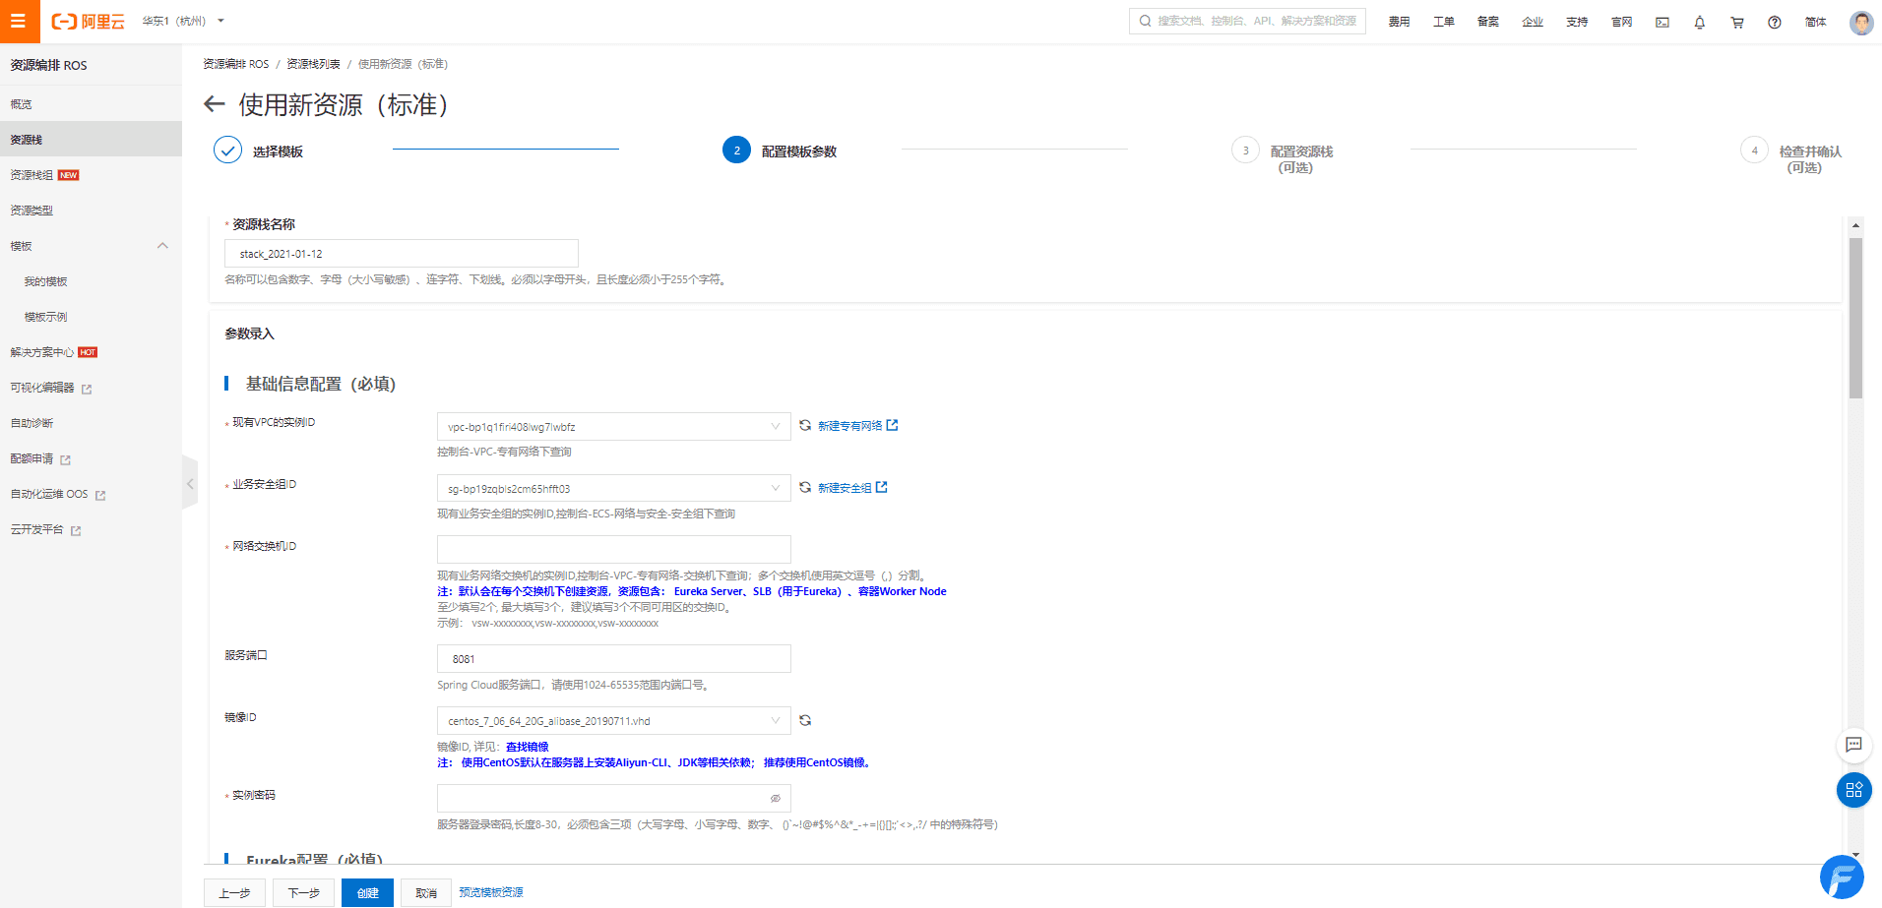Click the 取消 button

tap(426, 893)
